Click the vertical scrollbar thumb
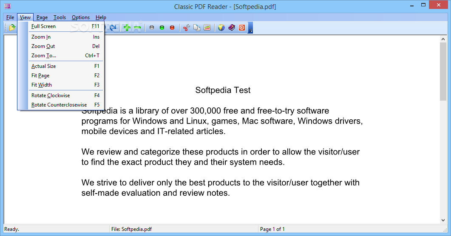 pos(443,71)
